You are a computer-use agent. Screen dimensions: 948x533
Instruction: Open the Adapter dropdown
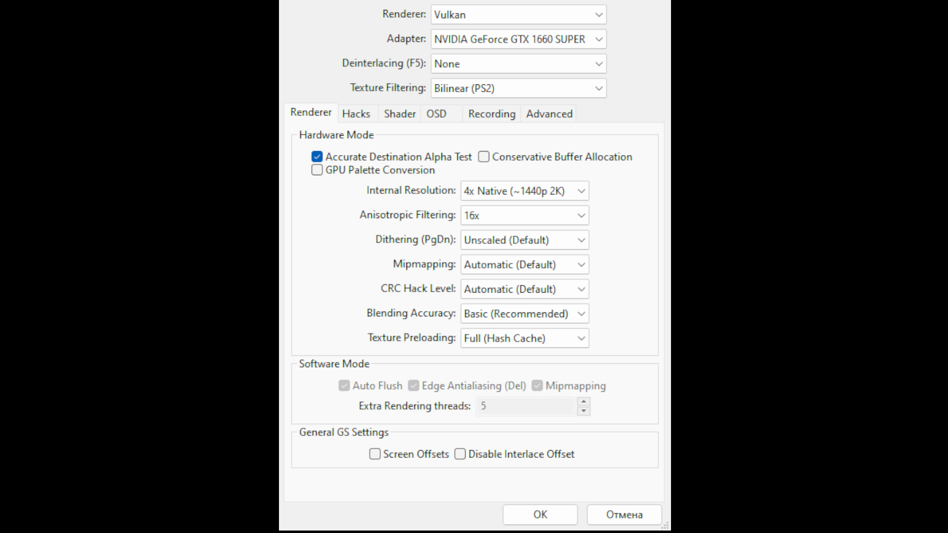click(x=517, y=39)
